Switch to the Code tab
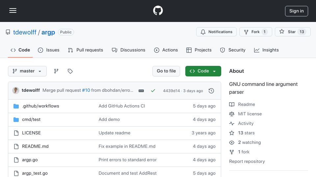316x177 pixels. click(x=20, y=50)
